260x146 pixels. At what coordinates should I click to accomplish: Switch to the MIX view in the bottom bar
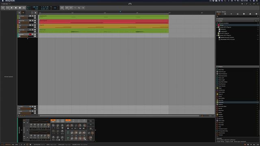tap(13, 145)
